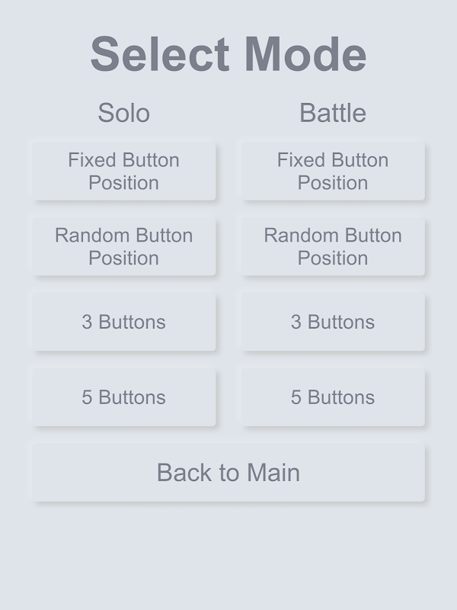Choose Solo Random Button Position mode
The image size is (457, 610).
click(x=123, y=246)
